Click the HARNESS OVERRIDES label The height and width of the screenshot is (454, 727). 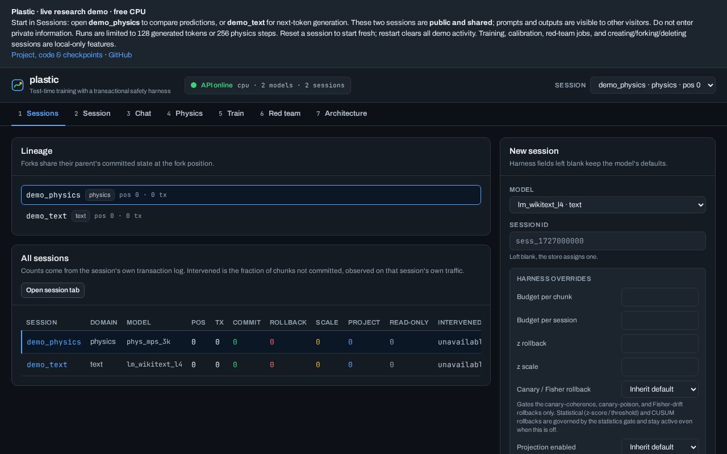click(x=554, y=279)
